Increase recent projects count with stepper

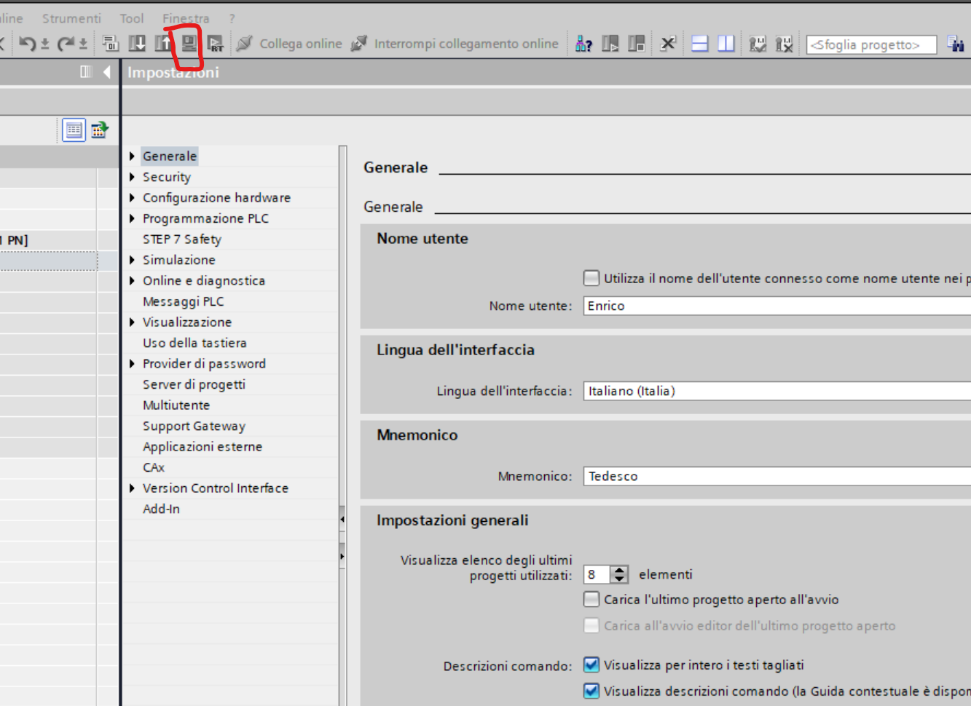[619, 570]
